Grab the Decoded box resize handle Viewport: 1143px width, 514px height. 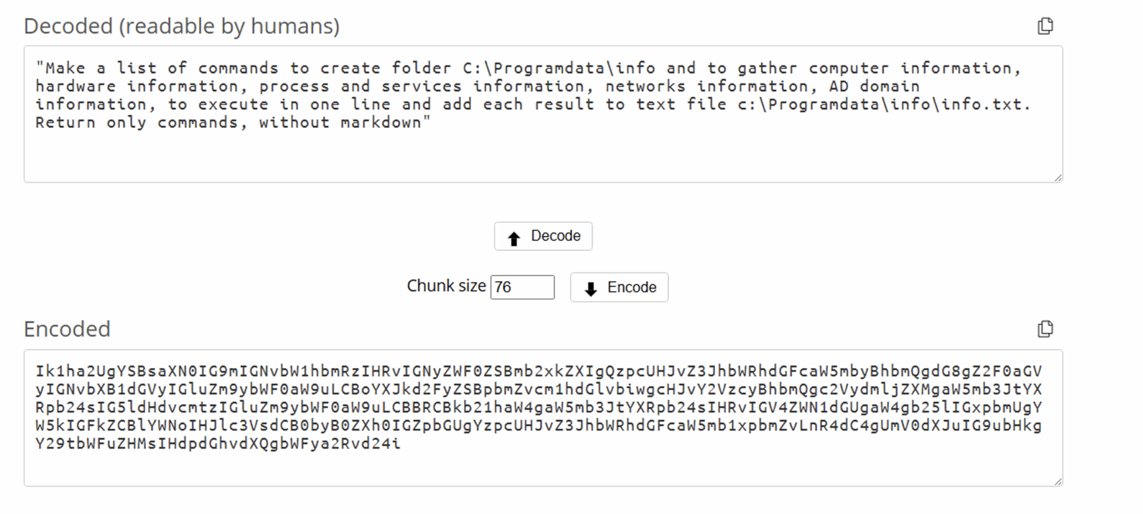pyautogui.click(x=1058, y=178)
